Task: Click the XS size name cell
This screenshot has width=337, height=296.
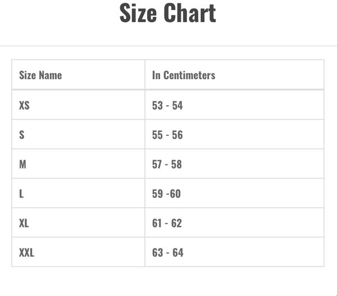Action: (x=24, y=105)
